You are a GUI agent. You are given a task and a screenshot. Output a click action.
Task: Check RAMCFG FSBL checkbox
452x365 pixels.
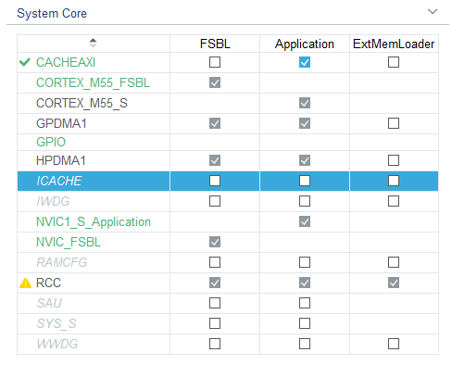[215, 262]
